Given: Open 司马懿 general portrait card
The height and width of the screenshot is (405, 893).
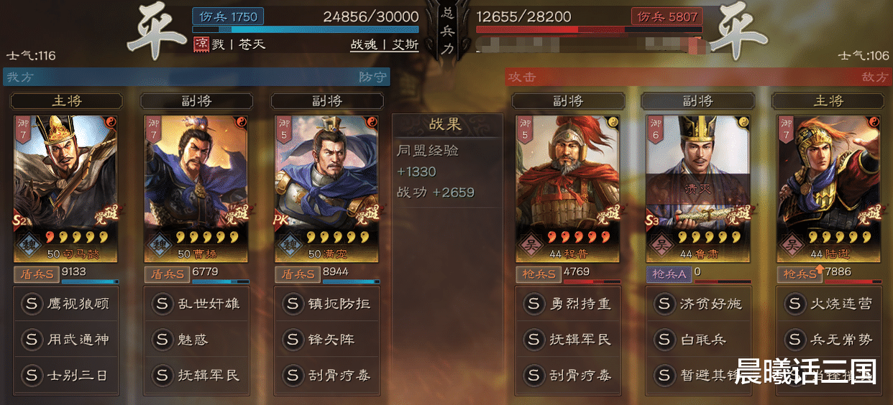Looking at the screenshot, I should tap(65, 189).
